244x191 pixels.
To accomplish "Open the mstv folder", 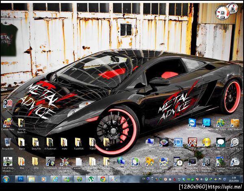I will pyautogui.click(x=64, y=144).
